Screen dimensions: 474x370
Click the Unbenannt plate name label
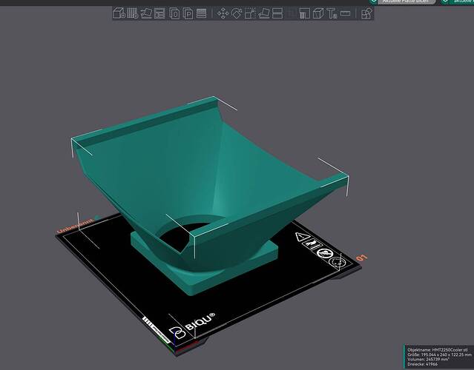pos(75,226)
